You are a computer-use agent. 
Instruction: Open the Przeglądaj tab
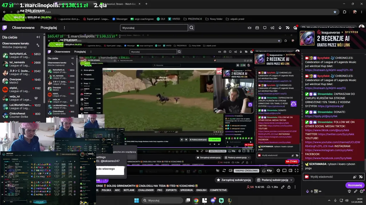point(49,28)
